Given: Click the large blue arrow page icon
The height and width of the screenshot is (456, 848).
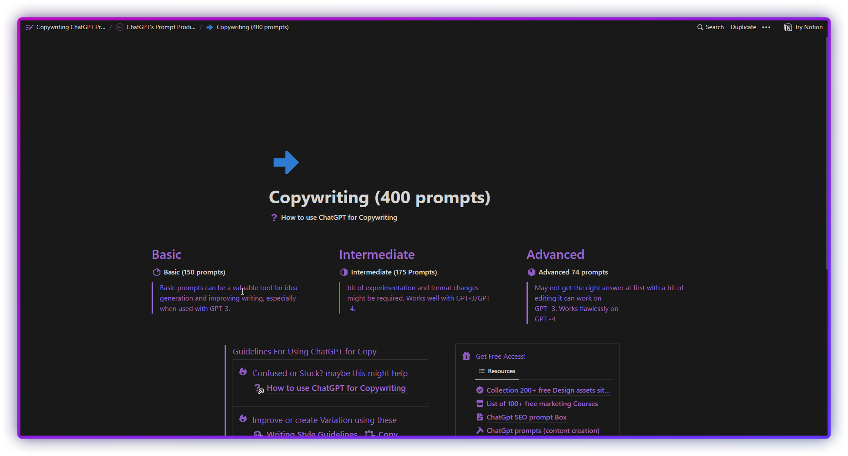Looking at the screenshot, I should click(x=286, y=162).
